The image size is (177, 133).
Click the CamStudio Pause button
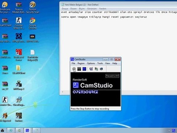pos(79,69)
